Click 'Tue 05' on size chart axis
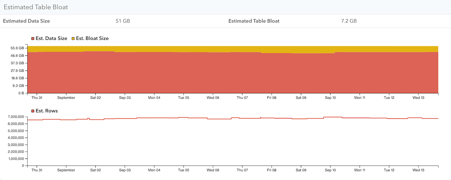 [183, 98]
